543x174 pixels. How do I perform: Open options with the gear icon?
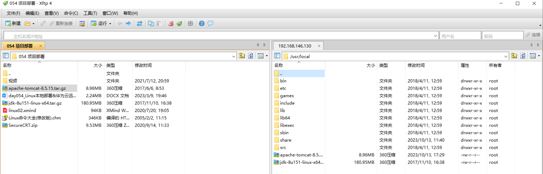[x=190, y=23]
